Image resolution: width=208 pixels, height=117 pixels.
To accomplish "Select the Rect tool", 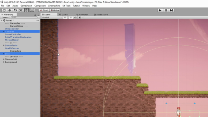I will click(26, 10).
